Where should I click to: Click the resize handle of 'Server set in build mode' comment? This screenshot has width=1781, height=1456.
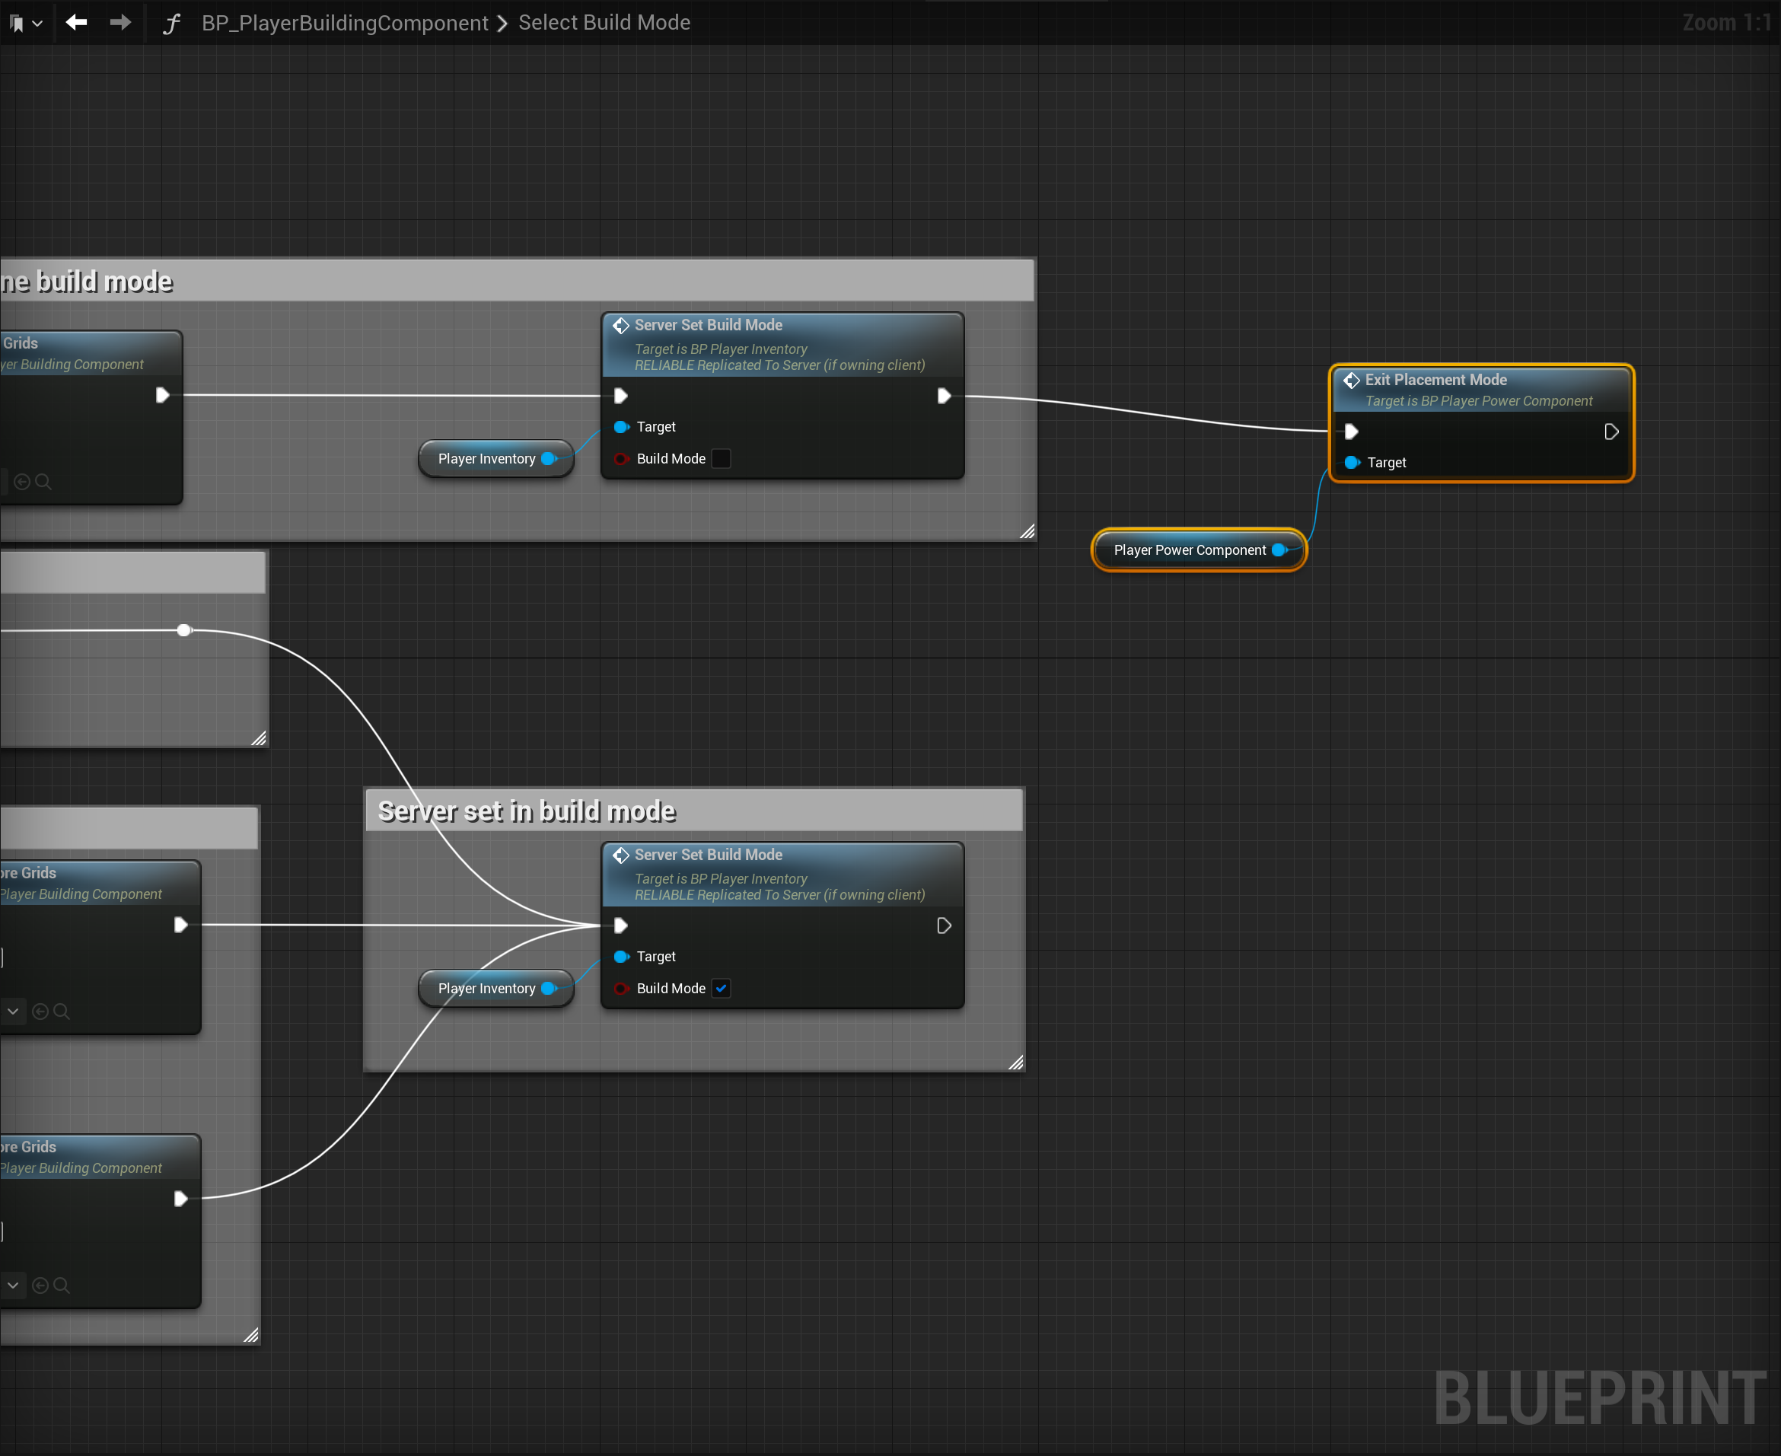(x=1015, y=1063)
